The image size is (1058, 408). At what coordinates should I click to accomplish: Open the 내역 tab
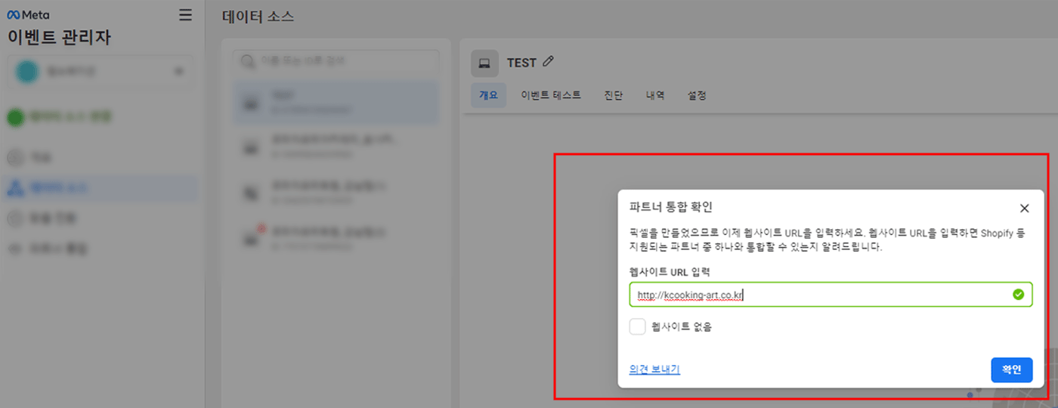click(x=655, y=96)
